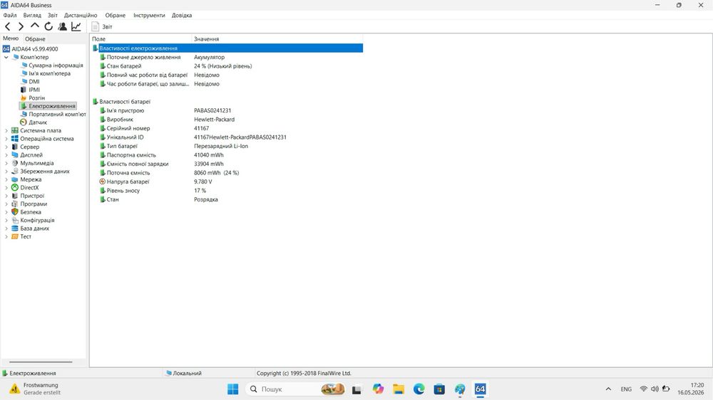This screenshot has width=713, height=400.
Task: Click the sidebar horizontal scrollbar
Action: click(41, 362)
